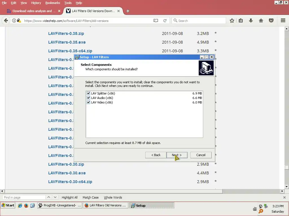Click the third quick launch icon next to Firefox
The image size is (289, 216).
[x=32, y=205]
